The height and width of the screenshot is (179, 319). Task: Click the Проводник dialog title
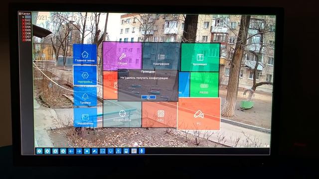click(149, 72)
